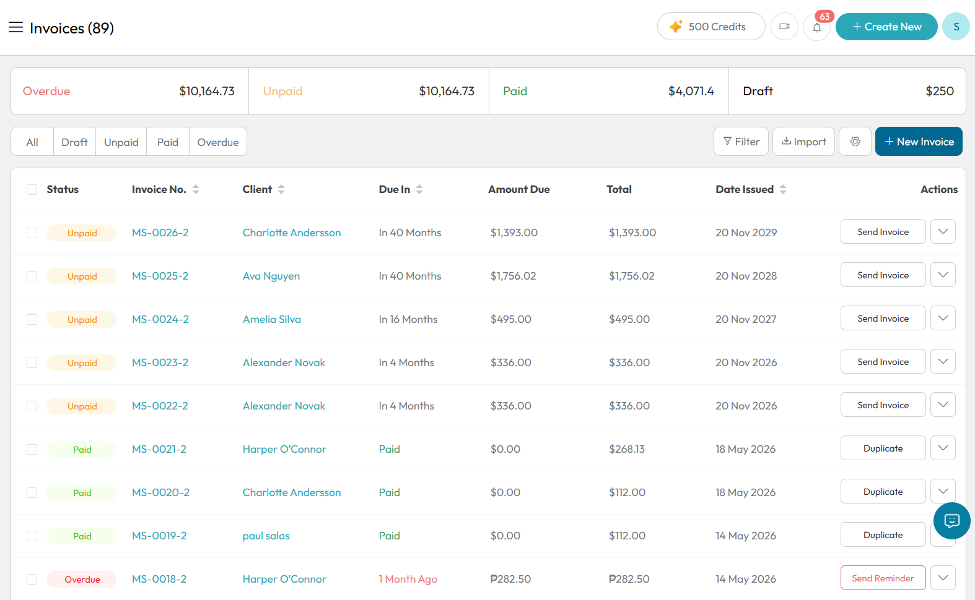Open table settings gear icon
The height and width of the screenshot is (600, 975).
tap(855, 141)
